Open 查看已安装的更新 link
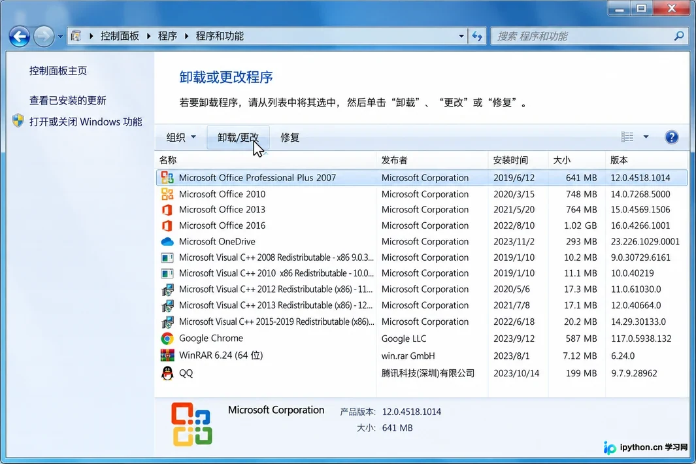 tap(68, 101)
